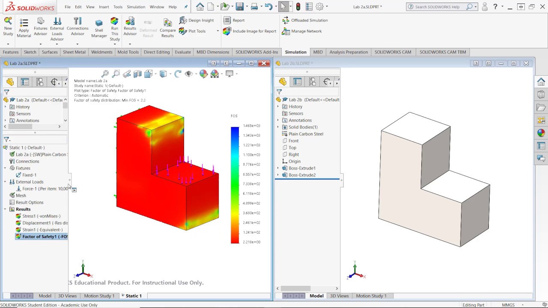Click Run This Study
548x308 pixels.
(x=115, y=29)
